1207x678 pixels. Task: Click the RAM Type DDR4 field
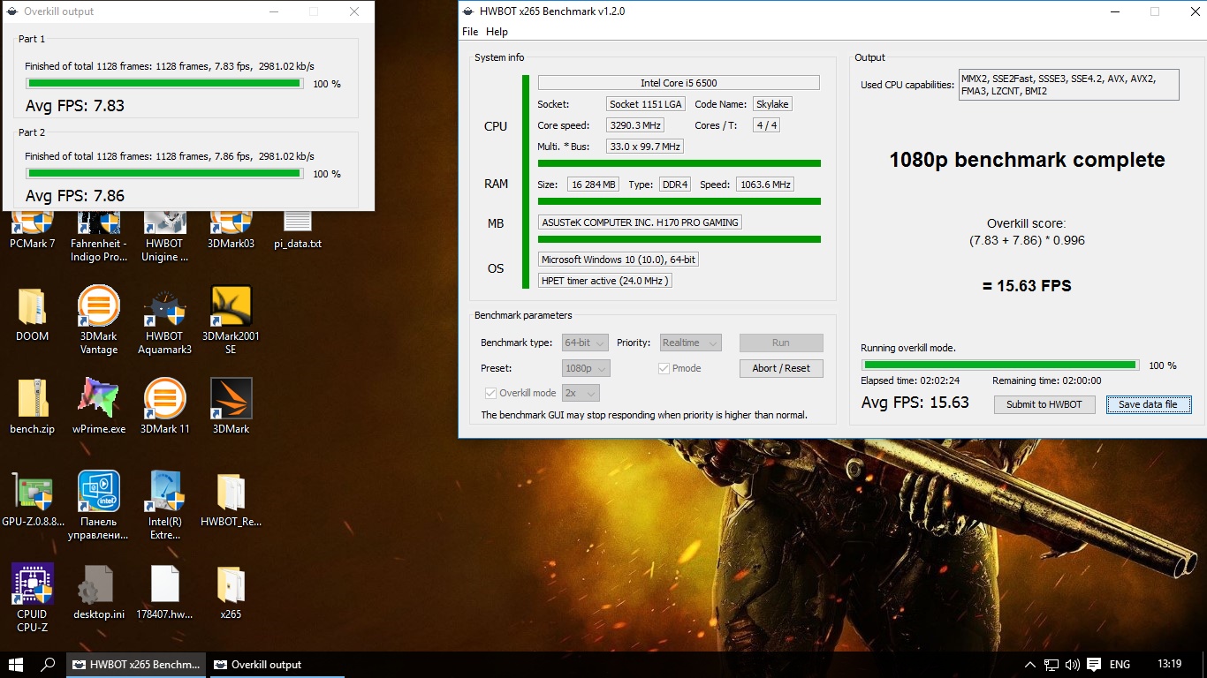point(674,185)
